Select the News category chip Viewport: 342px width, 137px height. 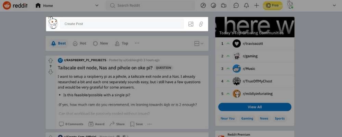click(x=264, y=119)
